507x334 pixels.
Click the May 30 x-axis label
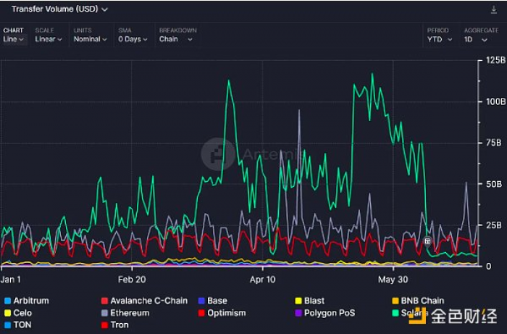coord(393,280)
